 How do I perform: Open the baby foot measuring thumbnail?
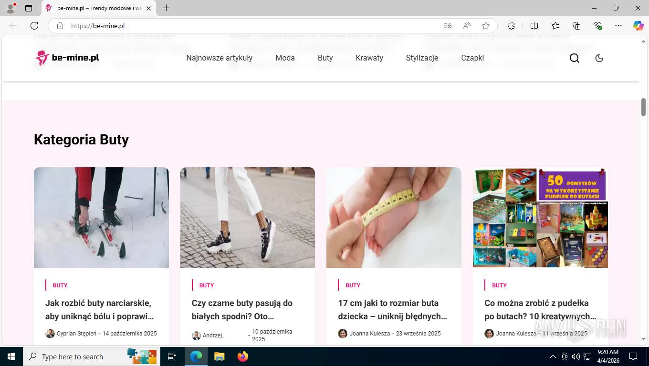pyautogui.click(x=394, y=217)
